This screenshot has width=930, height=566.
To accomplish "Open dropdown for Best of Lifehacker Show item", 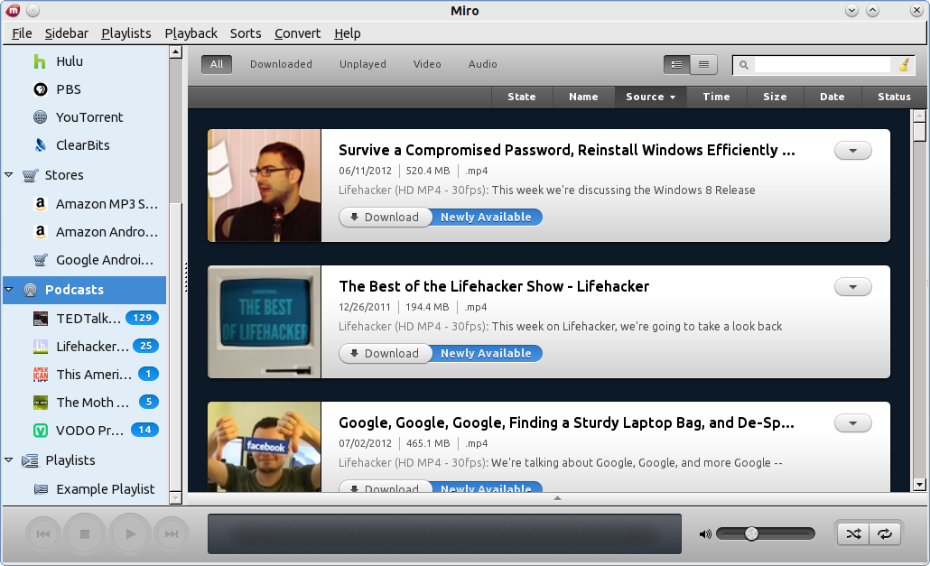I will point(853,287).
